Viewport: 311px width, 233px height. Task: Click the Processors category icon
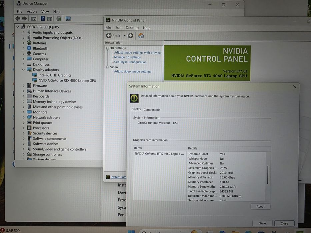(29, 128)
